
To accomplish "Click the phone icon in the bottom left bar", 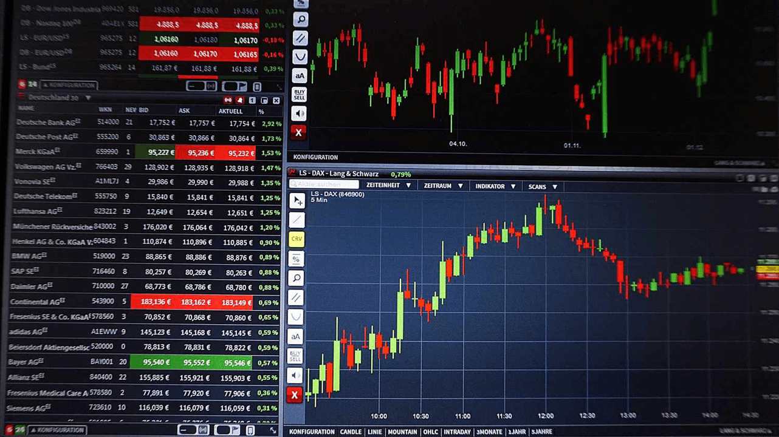I will (x=250, y=430).
